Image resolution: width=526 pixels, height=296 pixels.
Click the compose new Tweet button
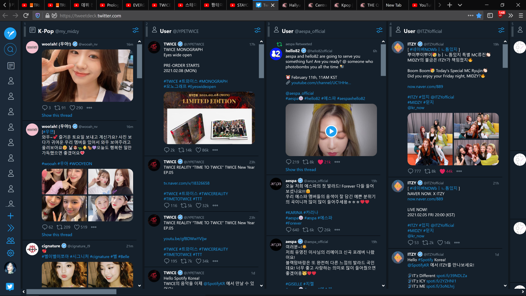tap(10, 34)
